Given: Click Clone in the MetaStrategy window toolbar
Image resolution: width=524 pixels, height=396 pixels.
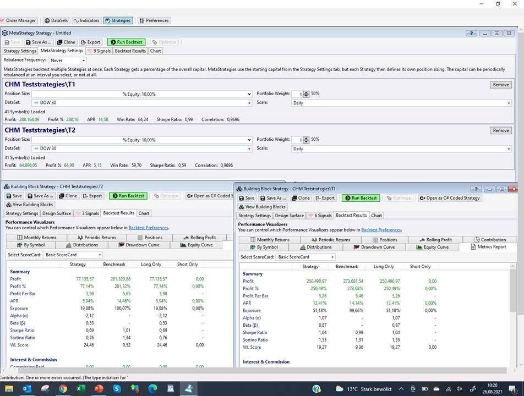Looking at the screenshot, I should click(66, 42).
